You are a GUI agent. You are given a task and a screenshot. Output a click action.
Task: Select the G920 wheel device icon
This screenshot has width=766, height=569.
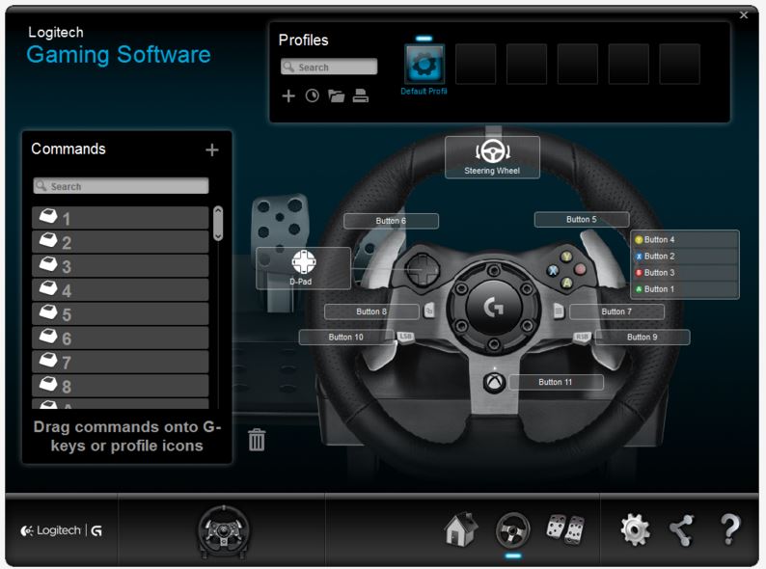pos(223,531)
